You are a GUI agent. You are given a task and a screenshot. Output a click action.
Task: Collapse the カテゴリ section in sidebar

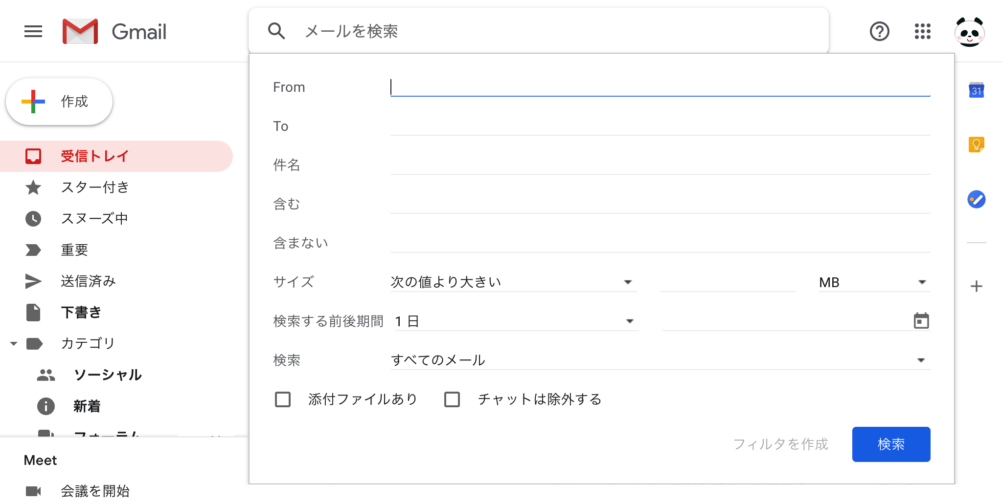[x=13, y=343]
